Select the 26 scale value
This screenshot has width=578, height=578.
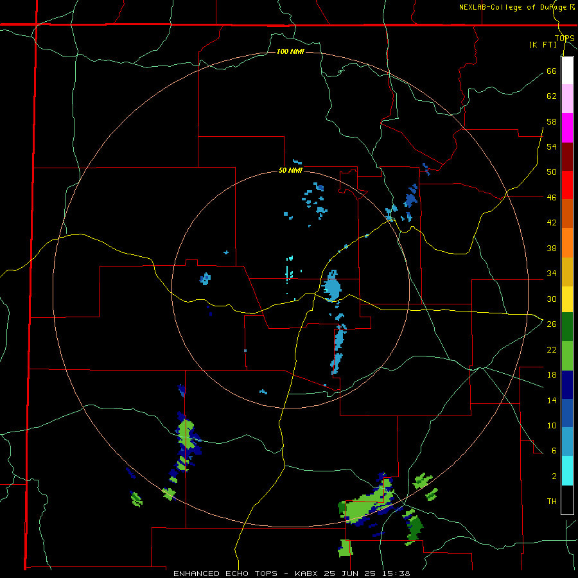(552, 324)
